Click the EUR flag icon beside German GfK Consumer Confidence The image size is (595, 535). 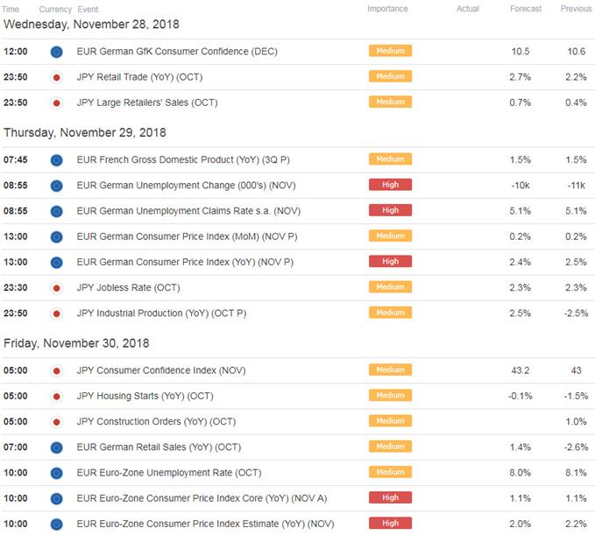tap(57, 52)
